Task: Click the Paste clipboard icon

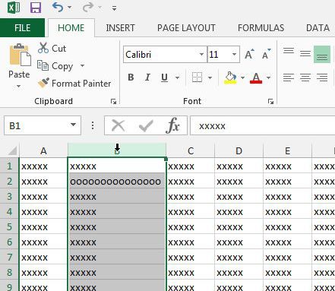Action: tap(20, 55)
